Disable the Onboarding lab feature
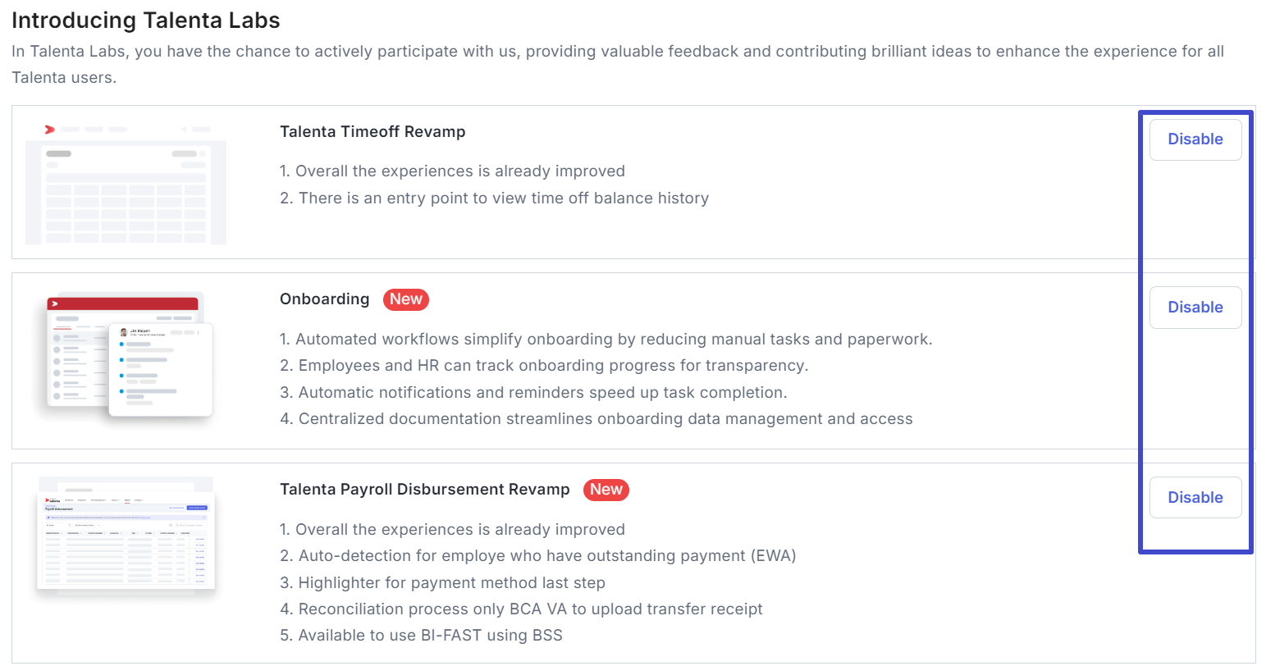 pyautogui.click(x=1195, y=308)
